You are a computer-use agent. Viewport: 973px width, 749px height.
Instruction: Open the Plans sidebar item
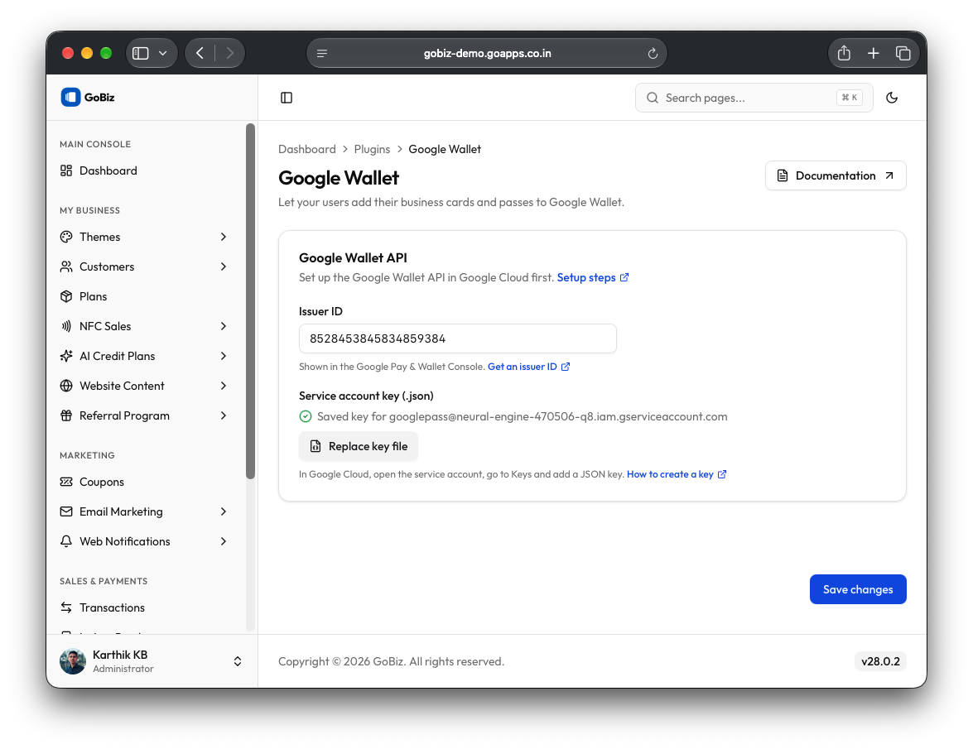click(146, 296)
